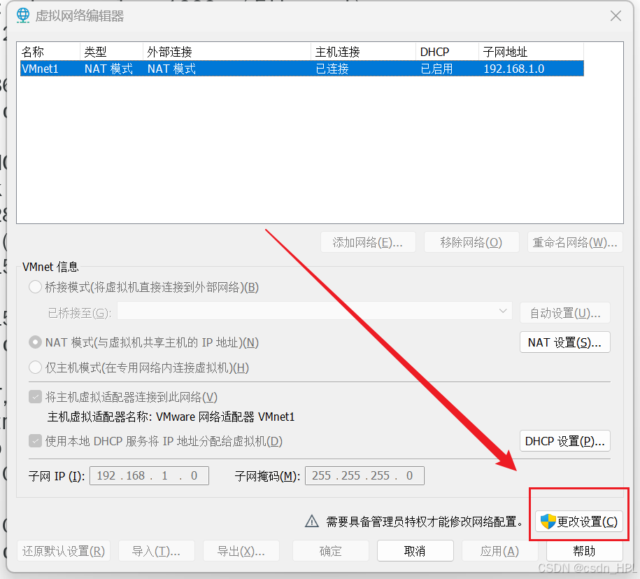Viewport: 640px width, 579px height.
Task: Click 导出(X)... button
Action: click(241, 551)
